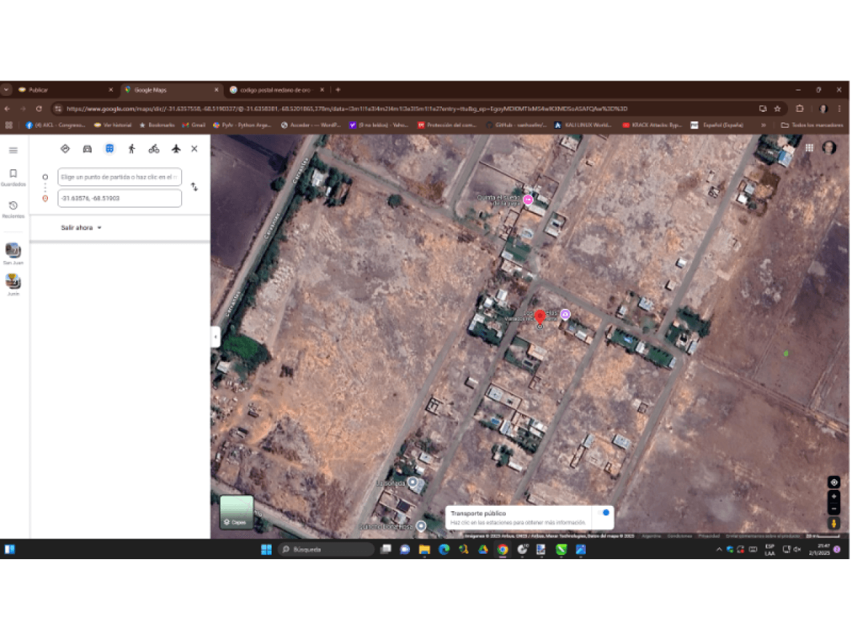Click the starting point input field
This screenshot has width=852, height=639.
[x=120, y=177]
